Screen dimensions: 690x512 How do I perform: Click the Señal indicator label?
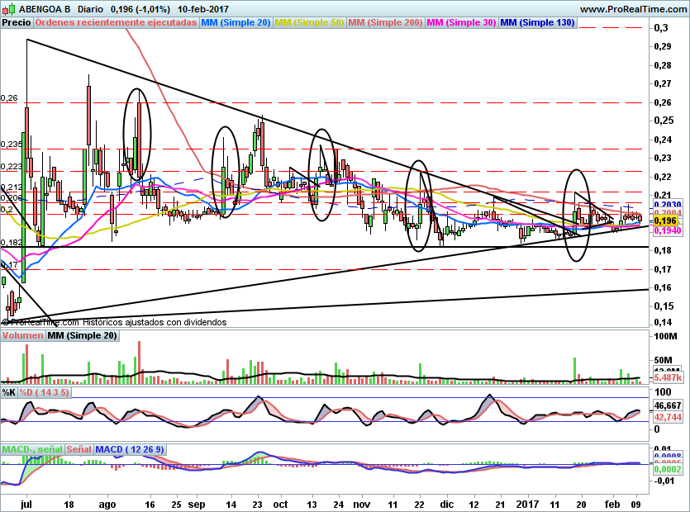[x=79, y=449]
